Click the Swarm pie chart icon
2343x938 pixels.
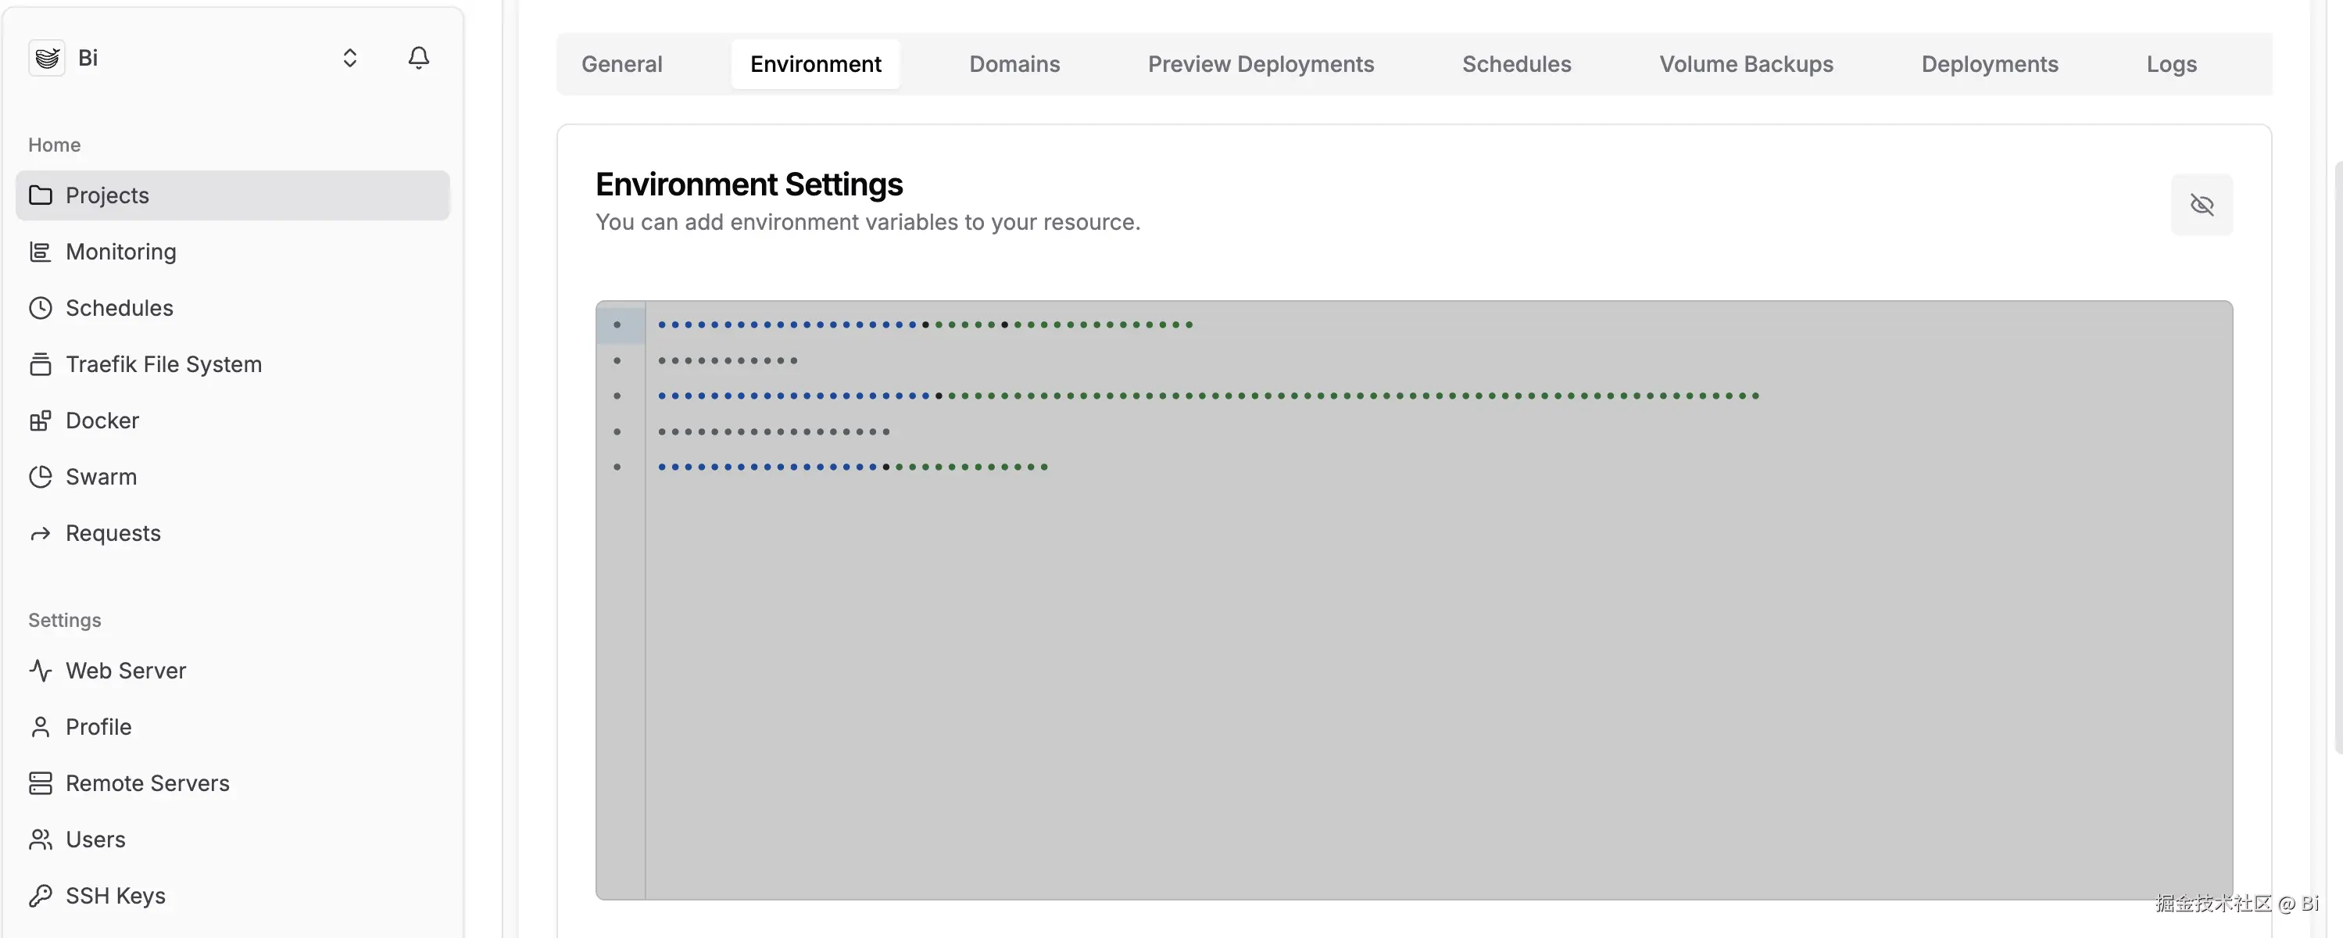pyautogui.click(x=40, y=478)
